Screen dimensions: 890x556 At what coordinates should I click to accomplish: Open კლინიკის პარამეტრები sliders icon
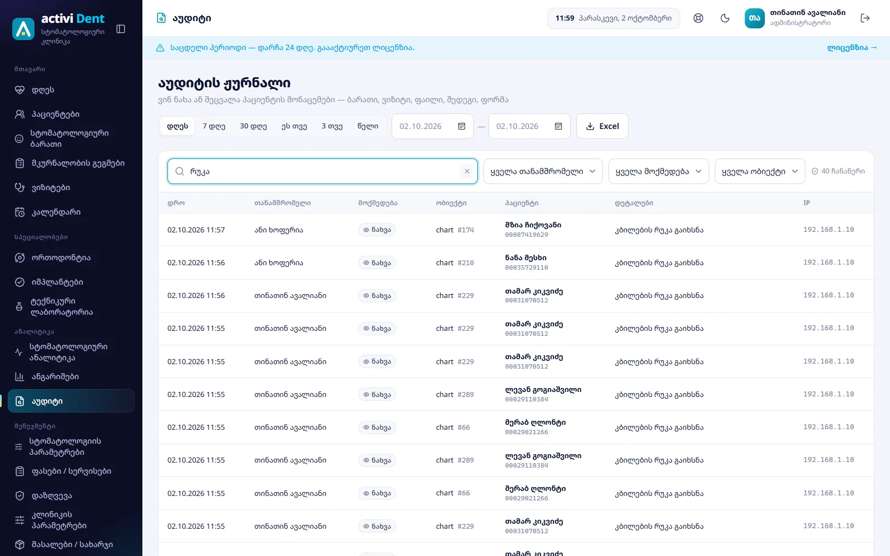[x=19, y=520]
